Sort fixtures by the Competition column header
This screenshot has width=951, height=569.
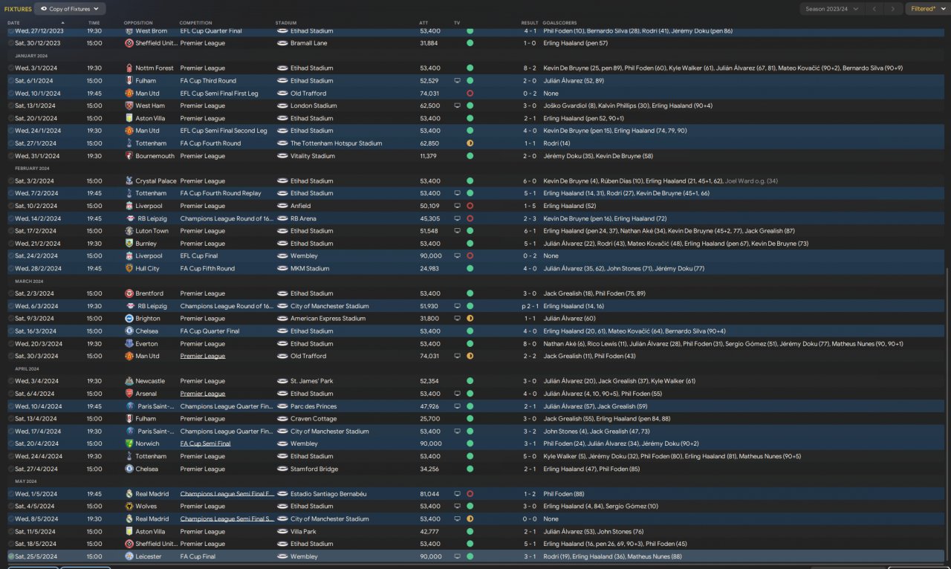coord(195,23)
